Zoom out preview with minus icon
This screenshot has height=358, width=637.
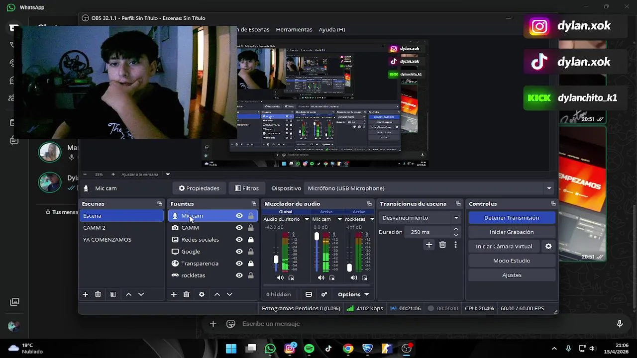[x=85, y=175]
